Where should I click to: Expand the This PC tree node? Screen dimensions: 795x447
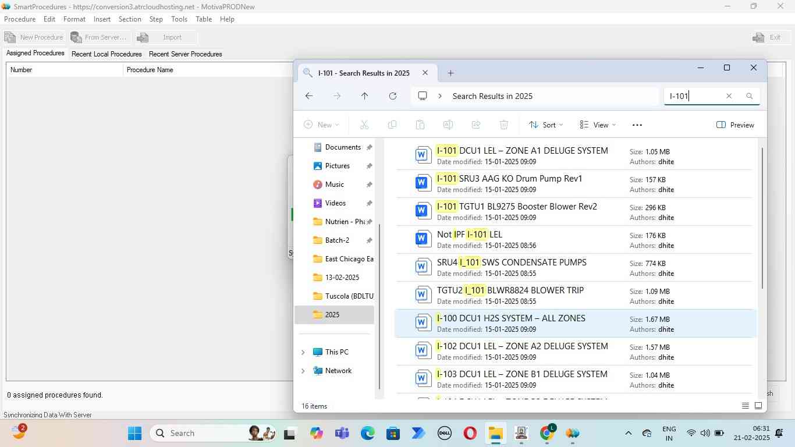(303, 352)
